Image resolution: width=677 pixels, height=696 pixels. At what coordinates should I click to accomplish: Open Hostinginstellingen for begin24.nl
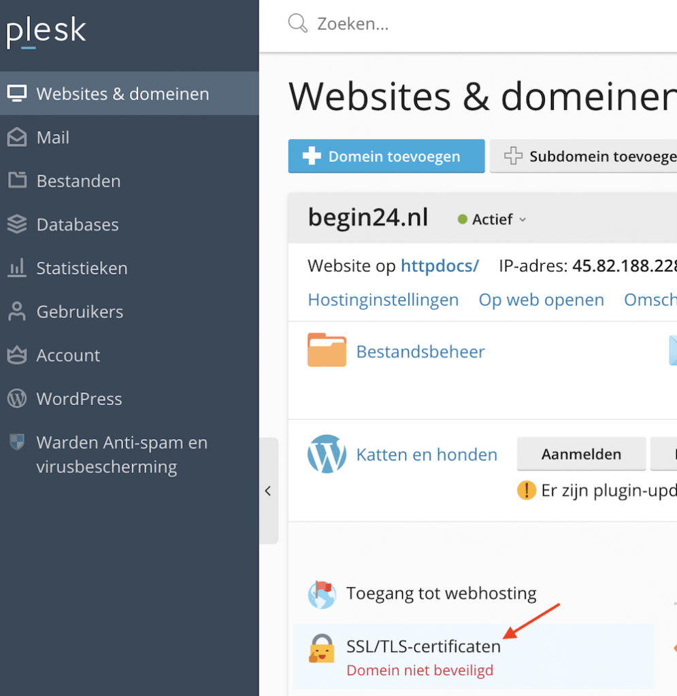point(383,300)
